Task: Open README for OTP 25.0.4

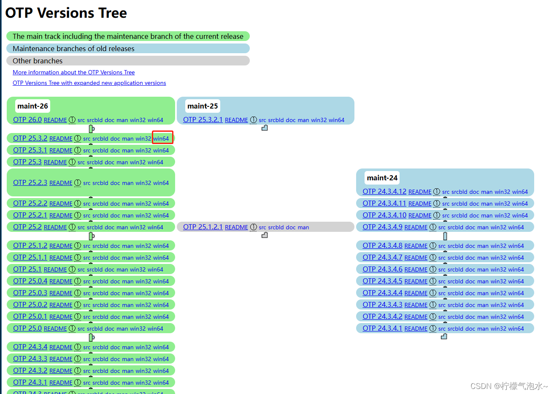Action: point(61,281)
